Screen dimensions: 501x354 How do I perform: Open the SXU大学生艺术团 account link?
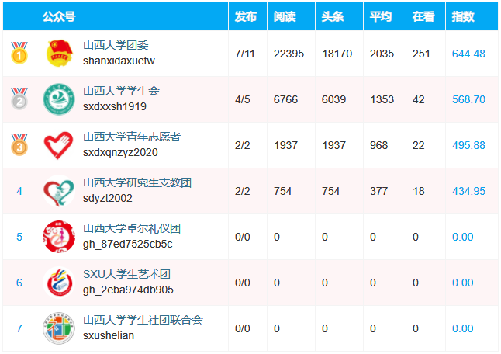tap(127, 274)
